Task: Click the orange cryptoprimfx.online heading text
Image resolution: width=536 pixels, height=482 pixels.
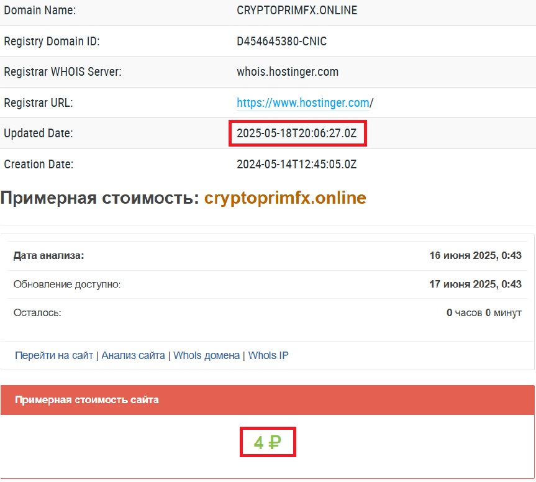Action: click(x=285, y=198)
